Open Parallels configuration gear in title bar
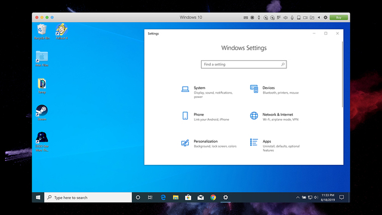Screen dimensions: 382x215 [x=325, y=17]
